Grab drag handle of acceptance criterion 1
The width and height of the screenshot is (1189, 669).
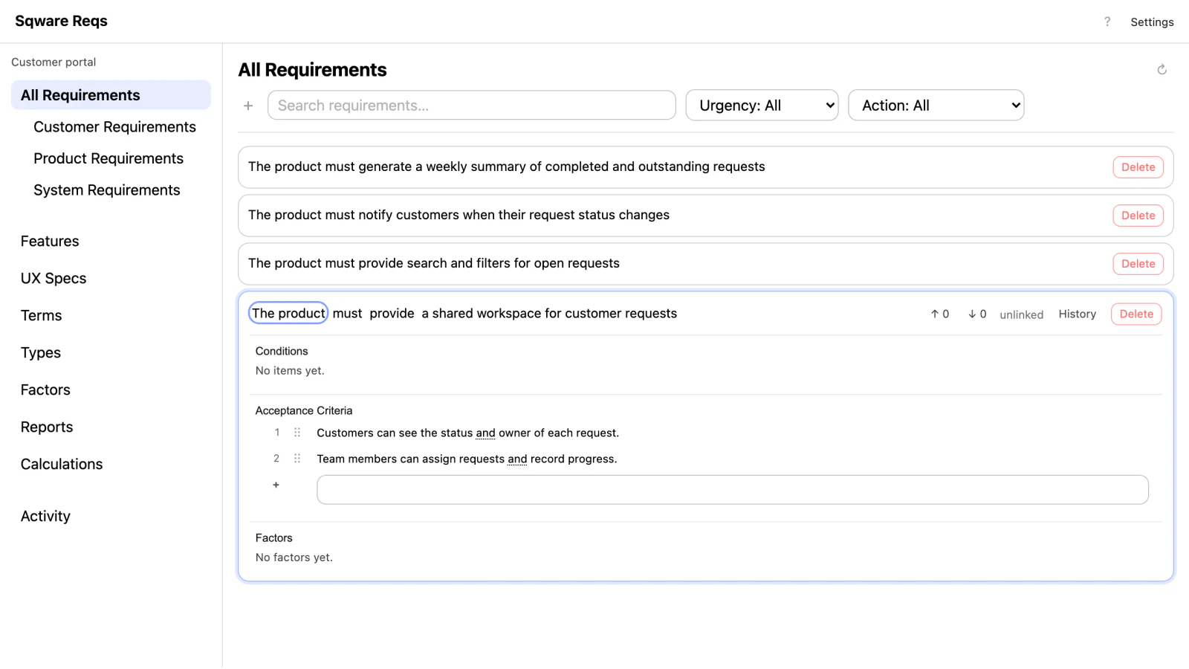click(x=297, y=433)
